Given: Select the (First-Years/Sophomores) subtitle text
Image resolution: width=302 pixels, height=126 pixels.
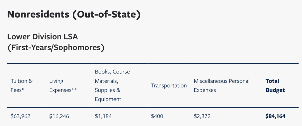Looking at the screenshot, I should [56, 48].
